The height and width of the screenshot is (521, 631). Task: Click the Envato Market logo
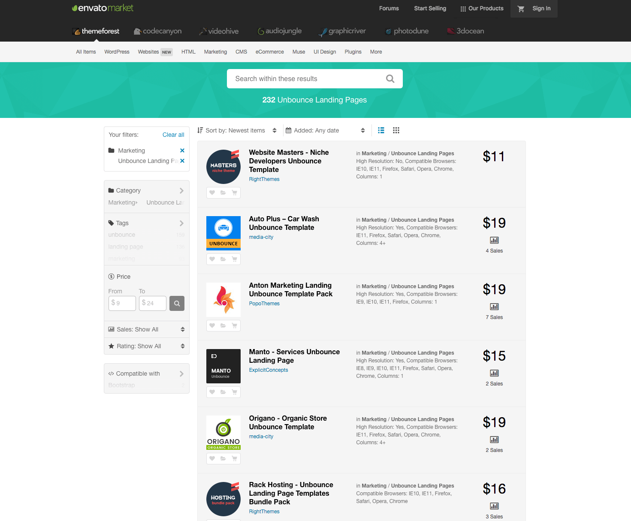click(x=103, y=8)
